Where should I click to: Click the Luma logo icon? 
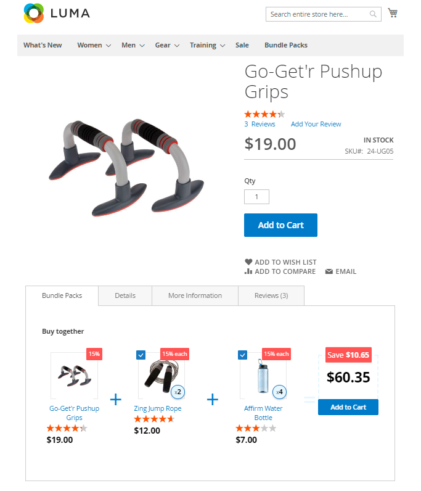pyautogui.click(x=33, y=13)
